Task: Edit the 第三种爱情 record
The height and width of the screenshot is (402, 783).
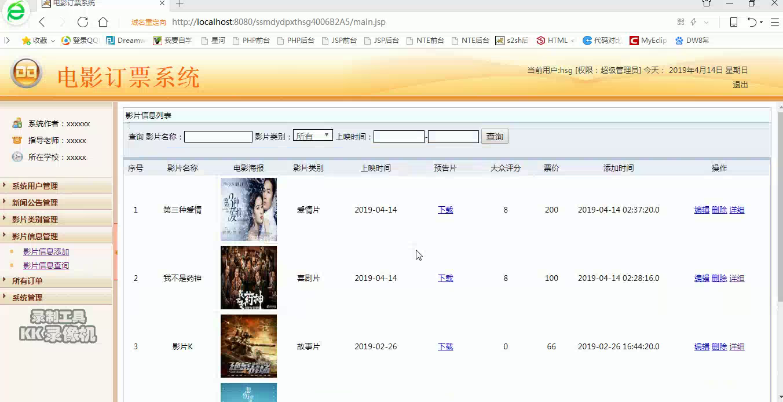Action: pos(702,210)
